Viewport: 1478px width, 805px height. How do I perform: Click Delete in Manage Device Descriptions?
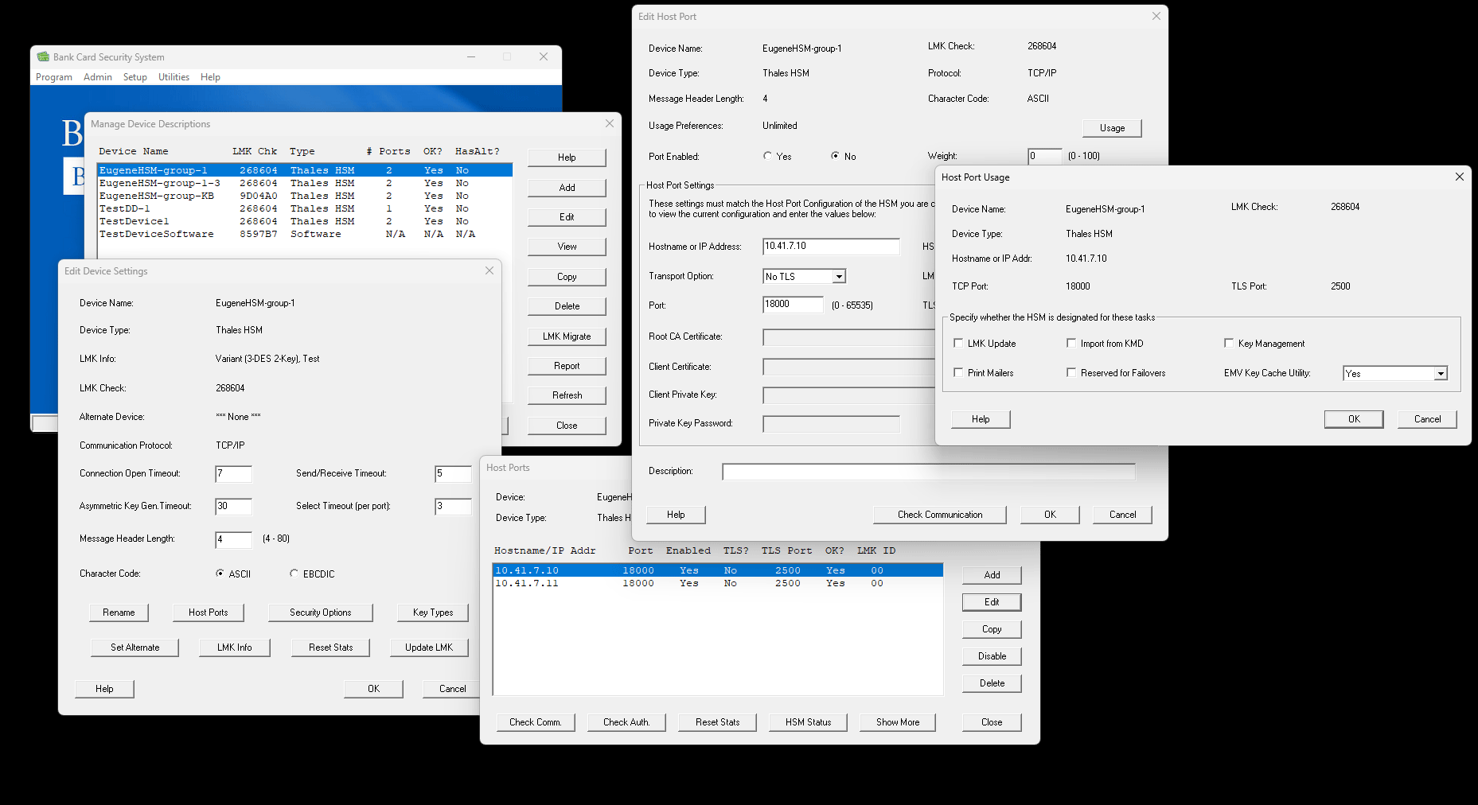(x=567, y=306)
